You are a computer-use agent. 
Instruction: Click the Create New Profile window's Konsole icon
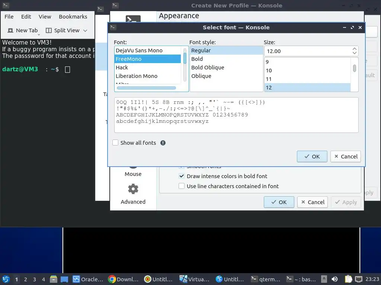pyautogui.click(x=115, y=5)
